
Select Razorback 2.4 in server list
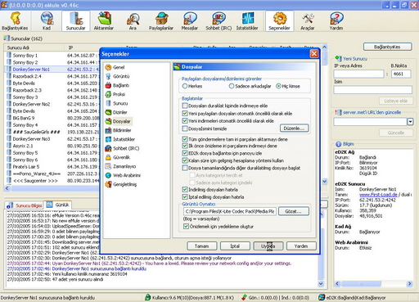click(x=27, y=76)
